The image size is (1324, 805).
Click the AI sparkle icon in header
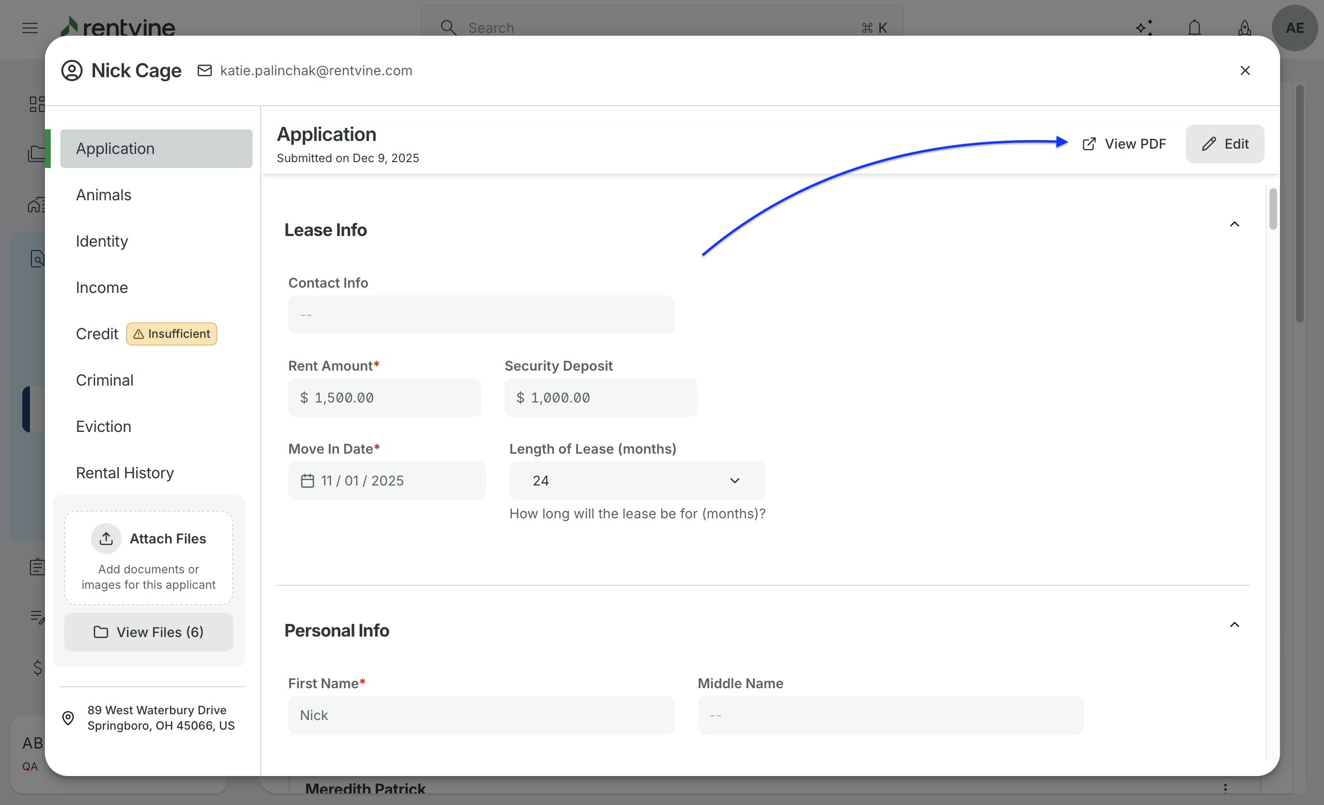click(1144, 27)
